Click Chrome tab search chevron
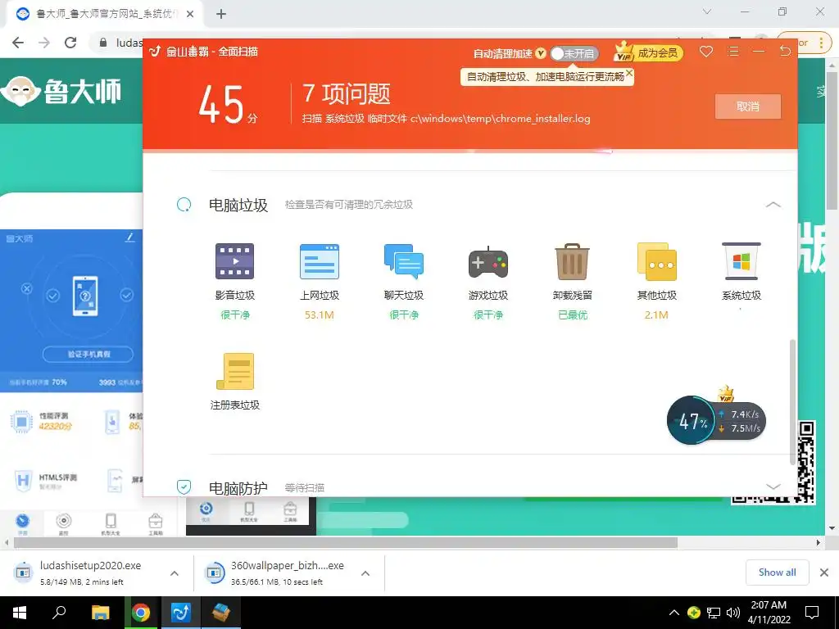Viewport: 839px width, 629px height. [x=707, y=11]
